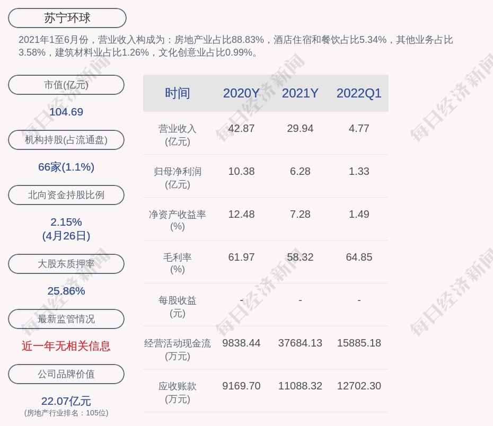Screen dimensions: 493x426
Task: Click the ROE value 1.49
Action: click(x=359, y=214)
